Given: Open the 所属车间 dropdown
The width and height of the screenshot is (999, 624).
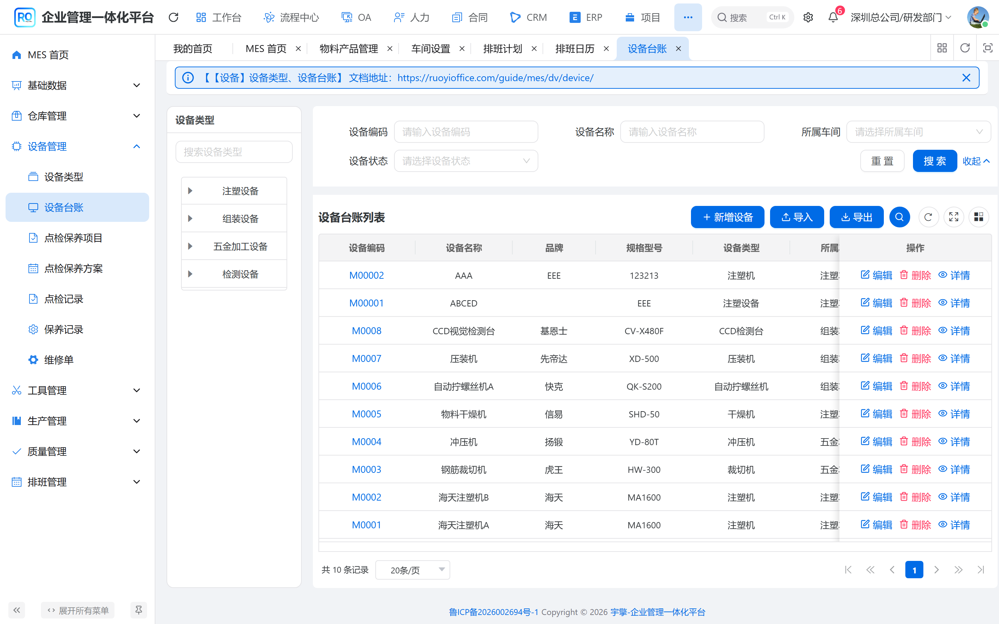Looking at the screenshot, I should pos(919,132).
